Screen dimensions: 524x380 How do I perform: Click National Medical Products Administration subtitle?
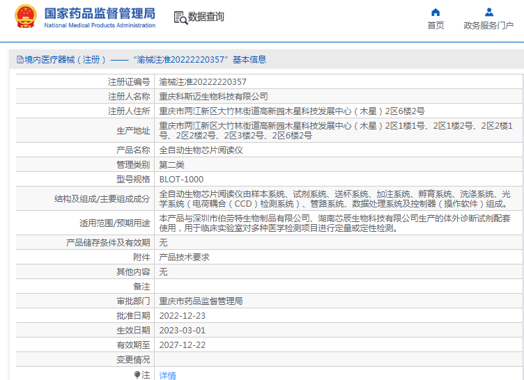pos(100,25)
